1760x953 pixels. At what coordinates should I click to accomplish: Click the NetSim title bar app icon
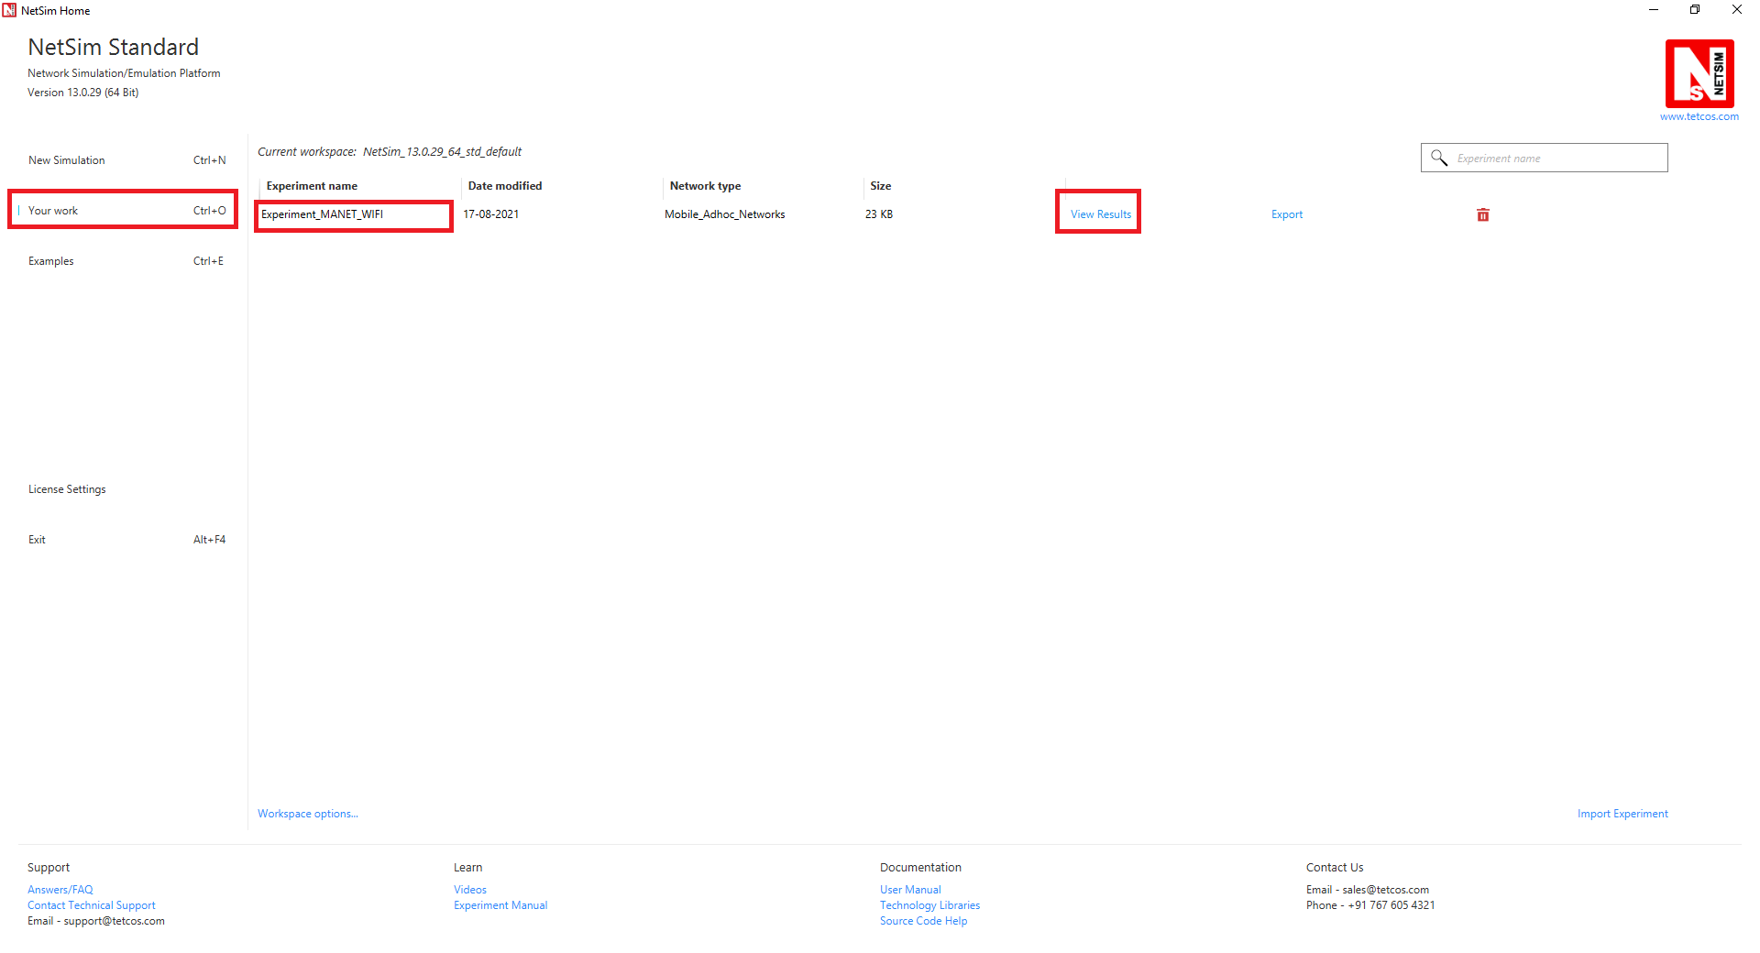tap(9, 10)
